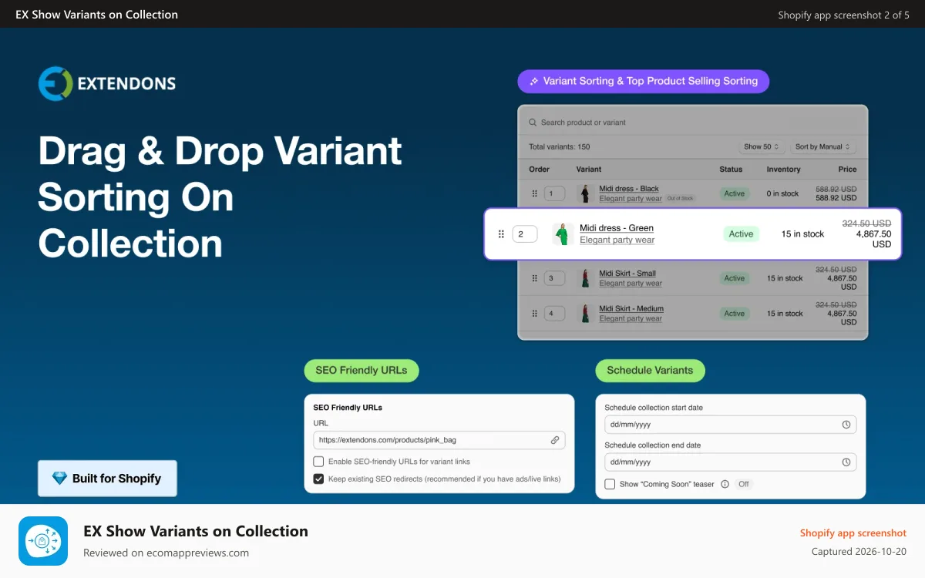
Task: Click the diamond icon on Built for Shopify
Action: (x=59, y=479)
